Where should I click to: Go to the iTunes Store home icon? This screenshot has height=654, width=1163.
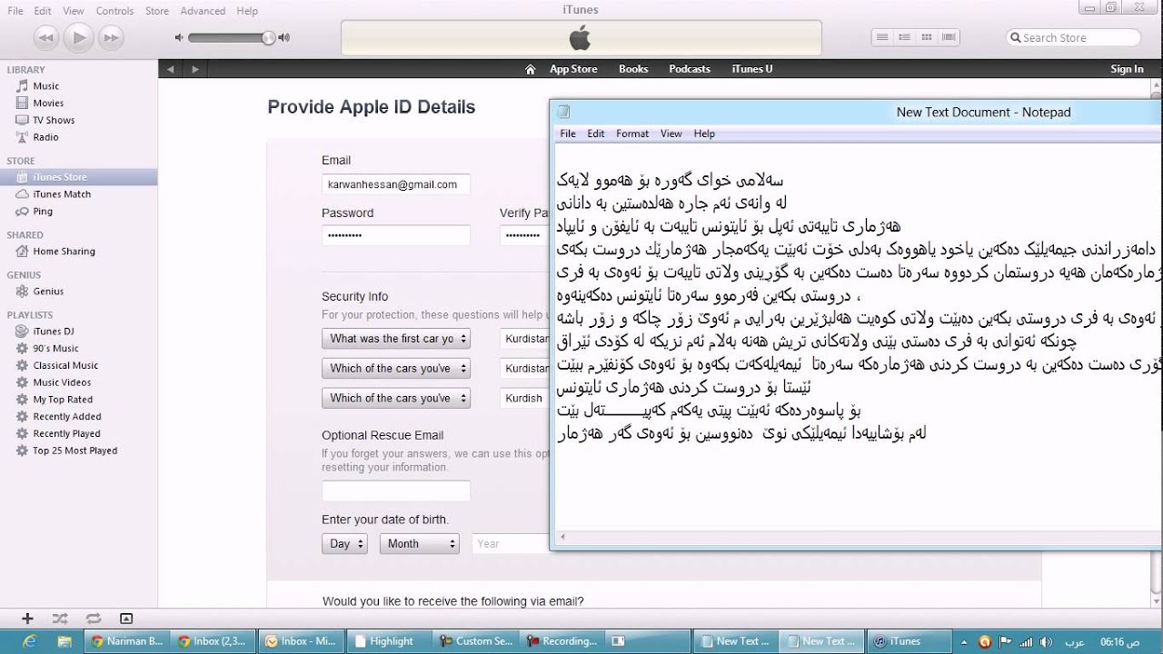(531, 69)
